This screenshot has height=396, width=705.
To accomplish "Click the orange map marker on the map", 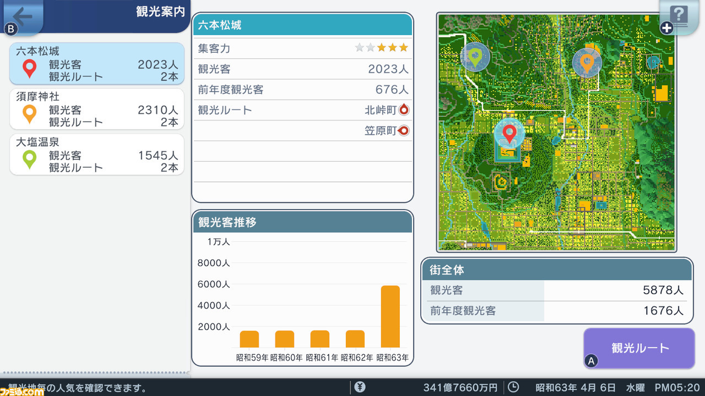I will pyautogui.click(x=587, y=63).
